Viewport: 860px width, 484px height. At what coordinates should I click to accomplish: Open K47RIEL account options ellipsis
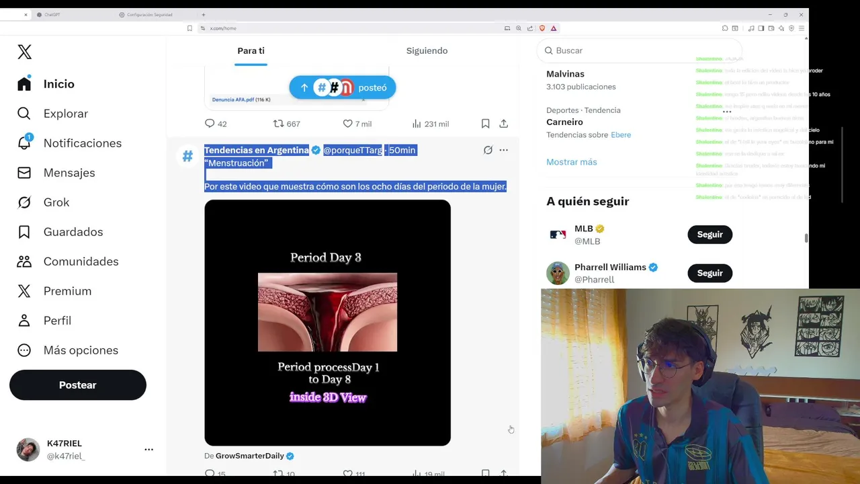(148, 449)
